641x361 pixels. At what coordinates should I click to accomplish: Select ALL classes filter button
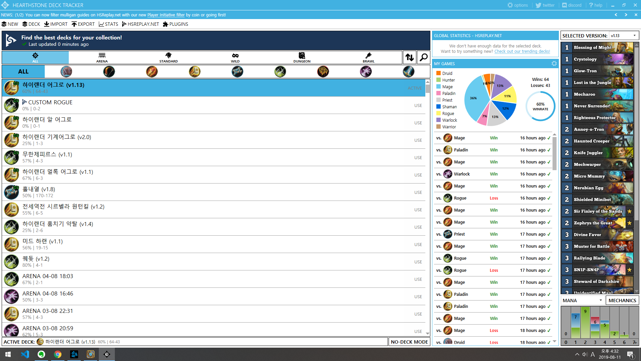pos(23,72)
